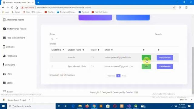Open the HashTech Studio bookmark
This screenshot has height=109, width=194.
99,12
